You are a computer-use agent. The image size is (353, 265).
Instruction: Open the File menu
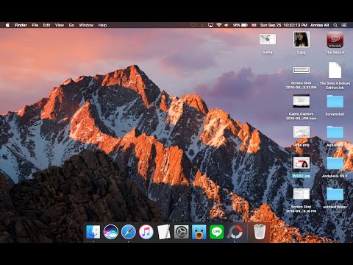(x=35, y=25)
